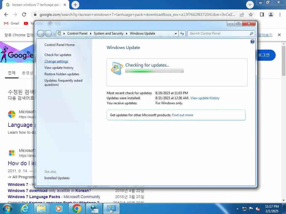Expand root arrow before Control Panel breadcrumb
Viewport: 286px width, 214px height.
coord(64,33)
